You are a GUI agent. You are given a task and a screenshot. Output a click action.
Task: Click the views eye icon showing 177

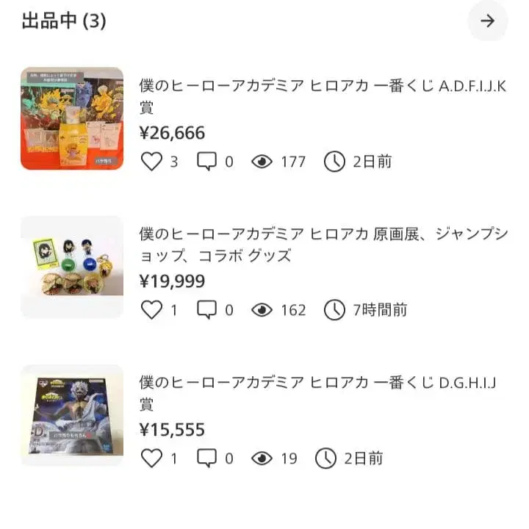tap(262, 162)
